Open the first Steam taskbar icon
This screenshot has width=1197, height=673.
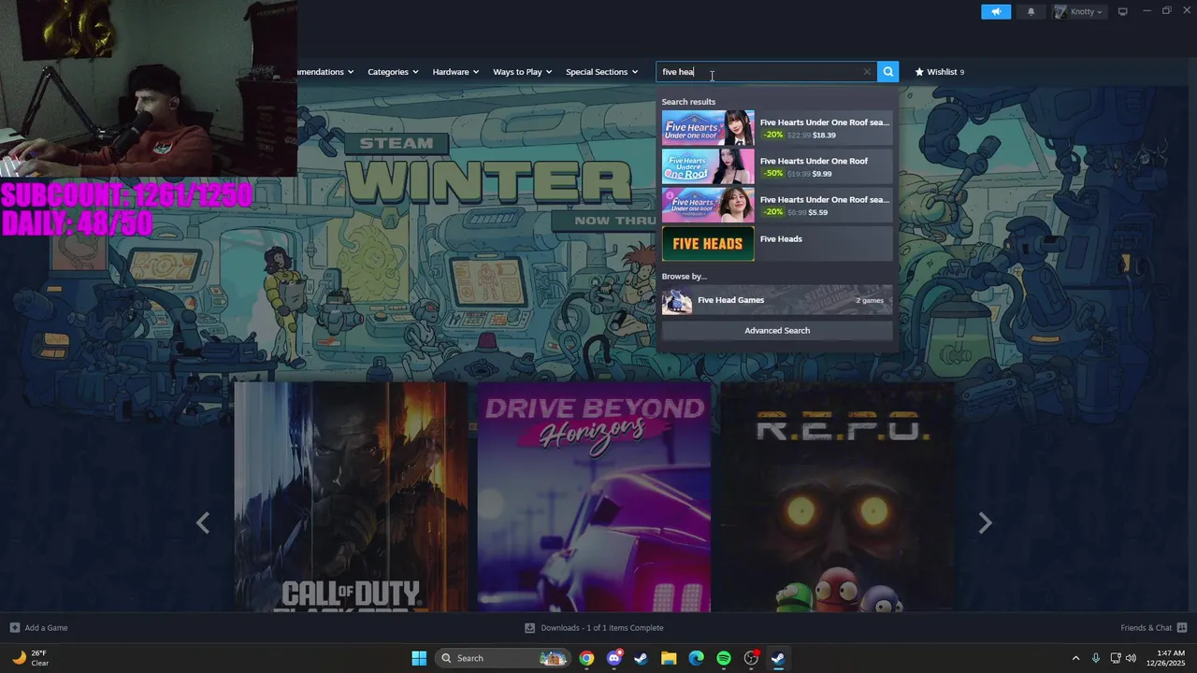pos(641,658)
